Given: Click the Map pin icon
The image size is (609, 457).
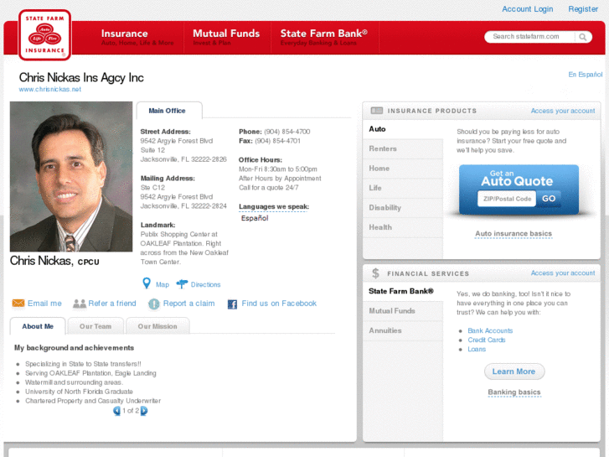Looking at the screenshot, I should coord(147,284).
